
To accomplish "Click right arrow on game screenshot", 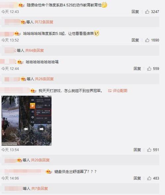I will point(41,129).
